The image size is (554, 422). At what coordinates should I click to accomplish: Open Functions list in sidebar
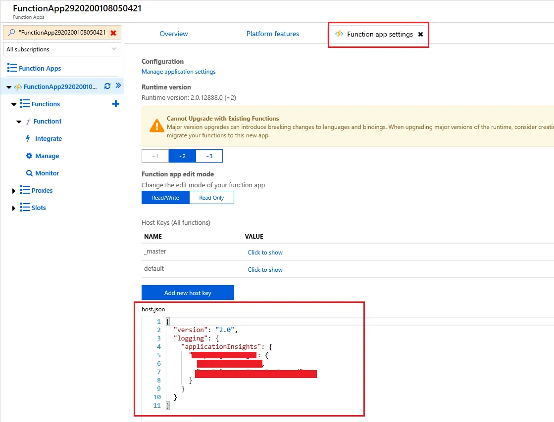coord(46,104)
